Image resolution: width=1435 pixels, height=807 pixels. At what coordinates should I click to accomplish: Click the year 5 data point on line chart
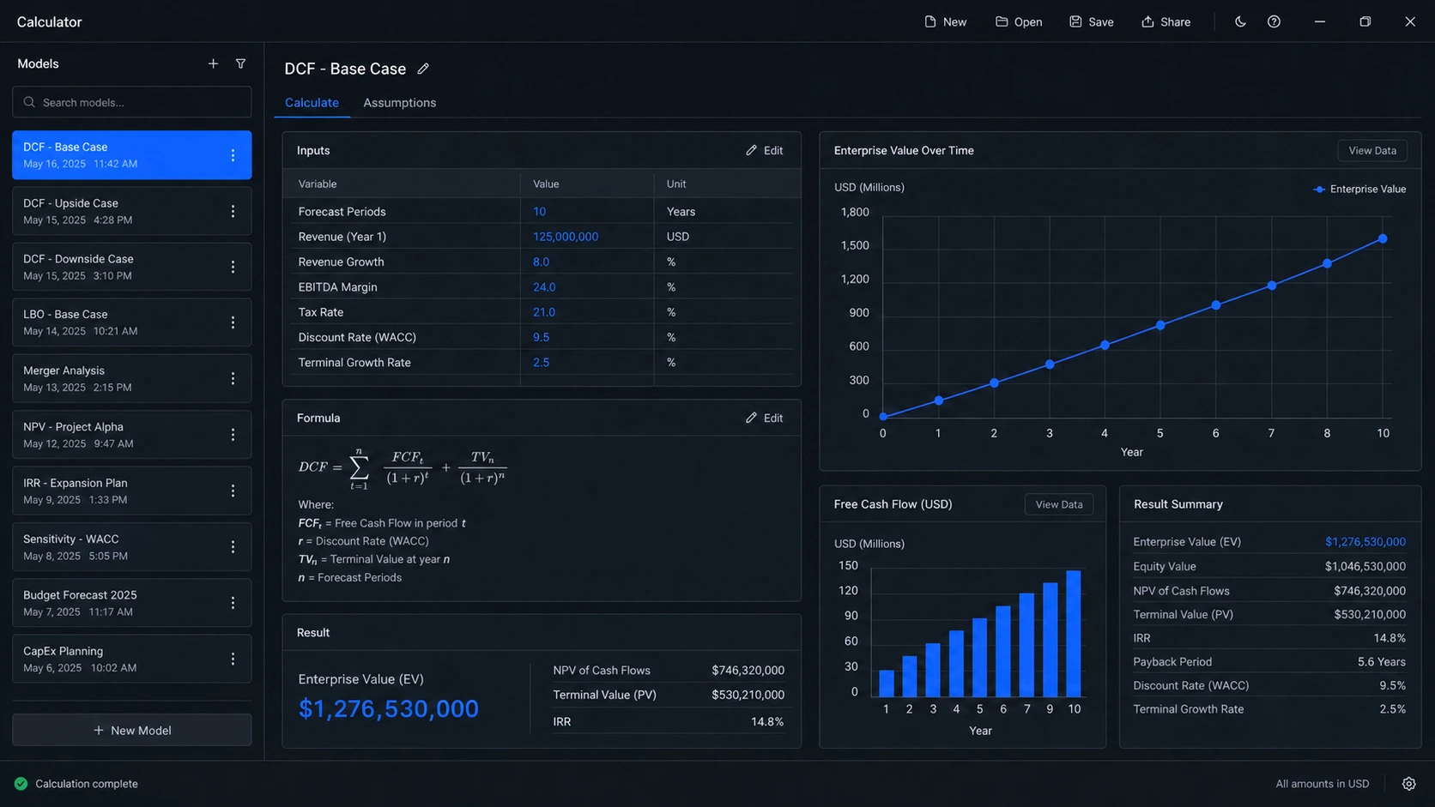coord(1160,325)
